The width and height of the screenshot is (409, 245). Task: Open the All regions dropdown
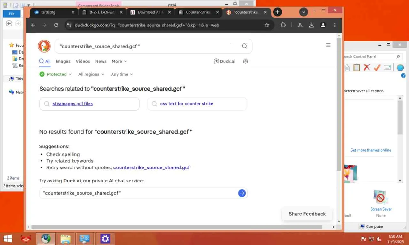point(91,74)
